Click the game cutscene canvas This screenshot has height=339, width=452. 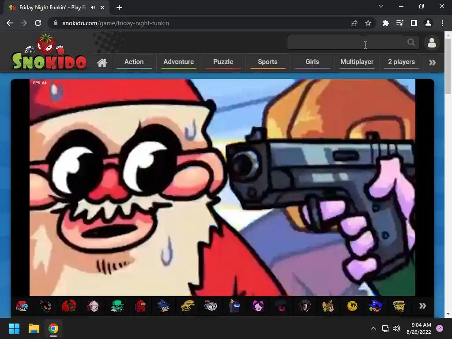[222, 187]
